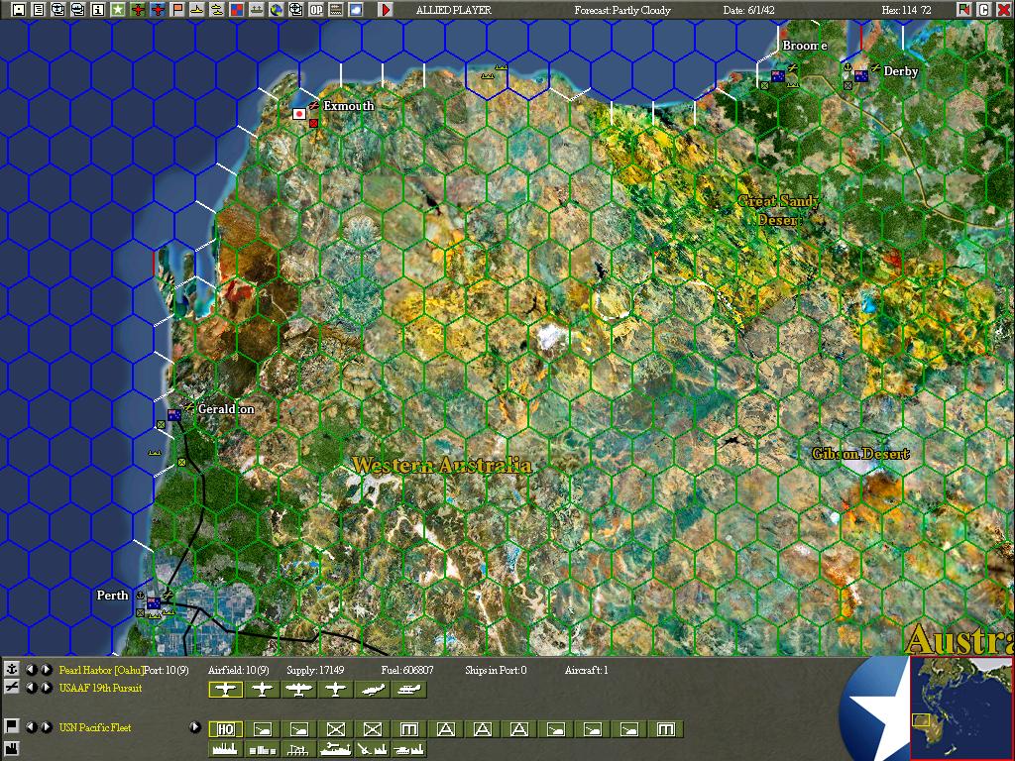Toggle the highlighted HQ unit filter
Image resolution: width=1015 pixels, height=761 pixels.
click(225, 729)
